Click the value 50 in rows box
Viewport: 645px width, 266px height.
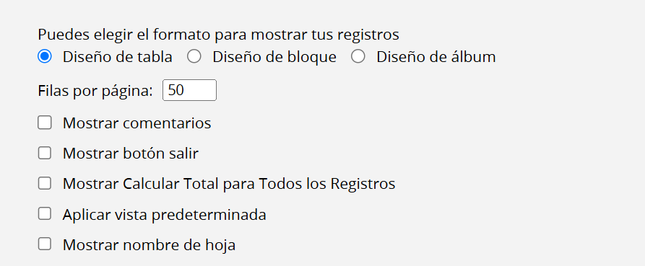coord(176,90)
